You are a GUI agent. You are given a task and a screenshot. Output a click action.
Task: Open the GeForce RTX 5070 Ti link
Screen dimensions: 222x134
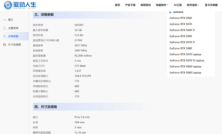point(182,42)
